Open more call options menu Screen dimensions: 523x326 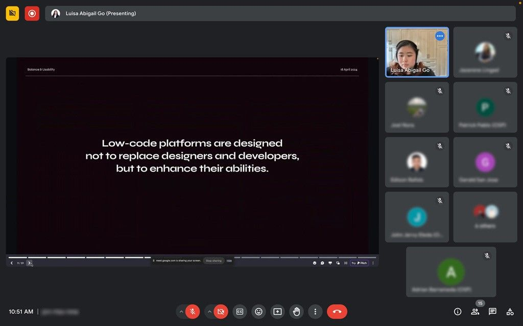tap(315, 311)
